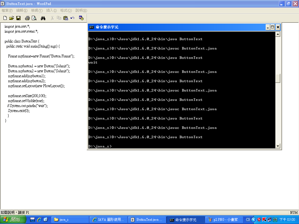Viewport: 299px width, 224px height.
Task: Click the eye monitor tray icon
Action: point(275,220)
